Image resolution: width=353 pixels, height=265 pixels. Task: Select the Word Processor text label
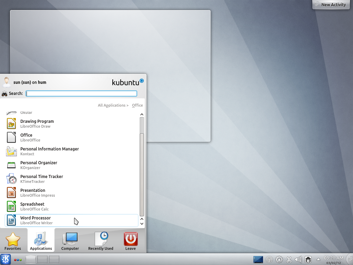pyautogui.click(x=36, y=218)
